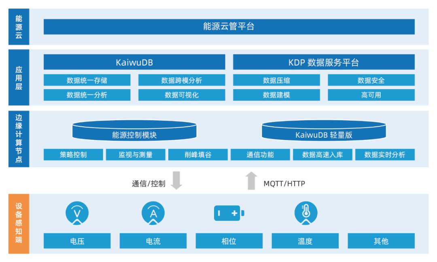Select the KDP 数据服务平台 header
The image size is (437, 262).
pyautogui.click(x=324, y=62)
